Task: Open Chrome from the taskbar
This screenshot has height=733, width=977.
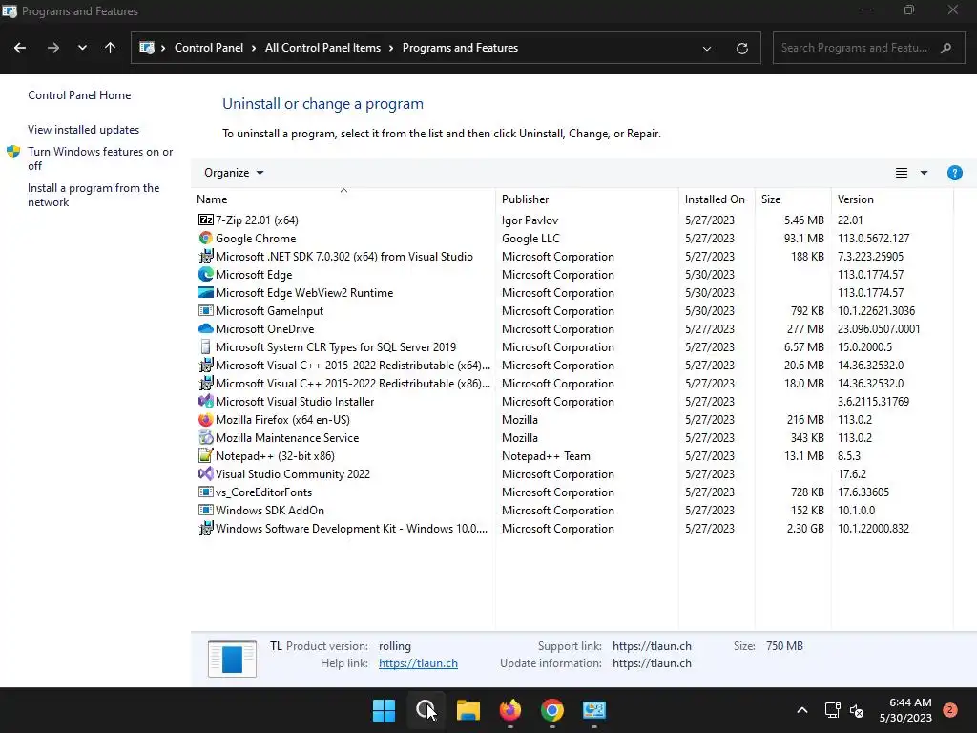Action: (552, 710)
